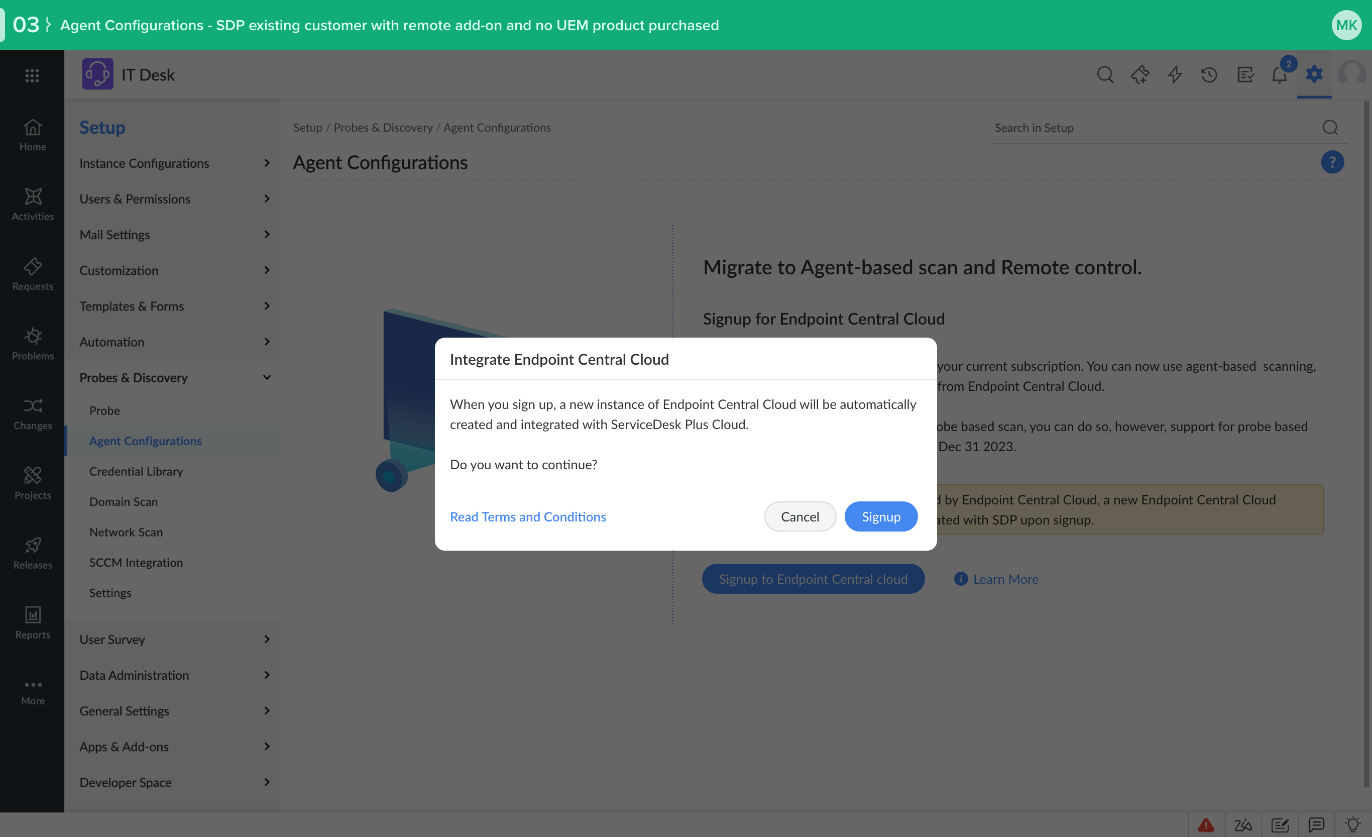Open the notes edit icon in status bar
Image resolution: width=1372 pixels, height=838 pixels.
1280,825
